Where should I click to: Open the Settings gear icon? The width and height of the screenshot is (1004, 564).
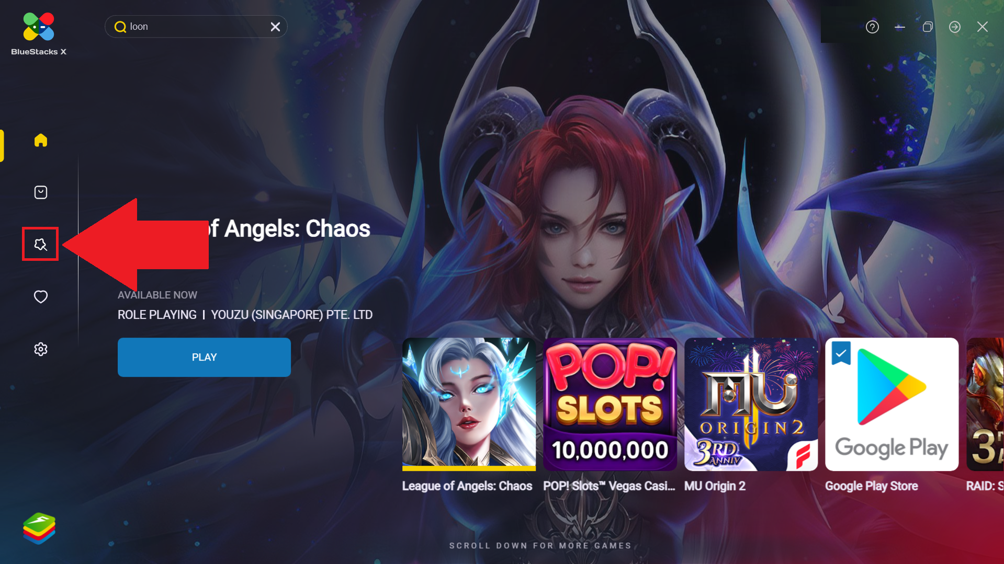(x=40, y=349)
